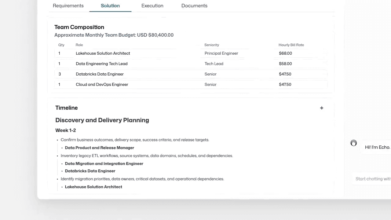This screenshot has width=391, height=220.
Task: Click the sparkle icon beside Timeline
Action: (x=322, y=108)
